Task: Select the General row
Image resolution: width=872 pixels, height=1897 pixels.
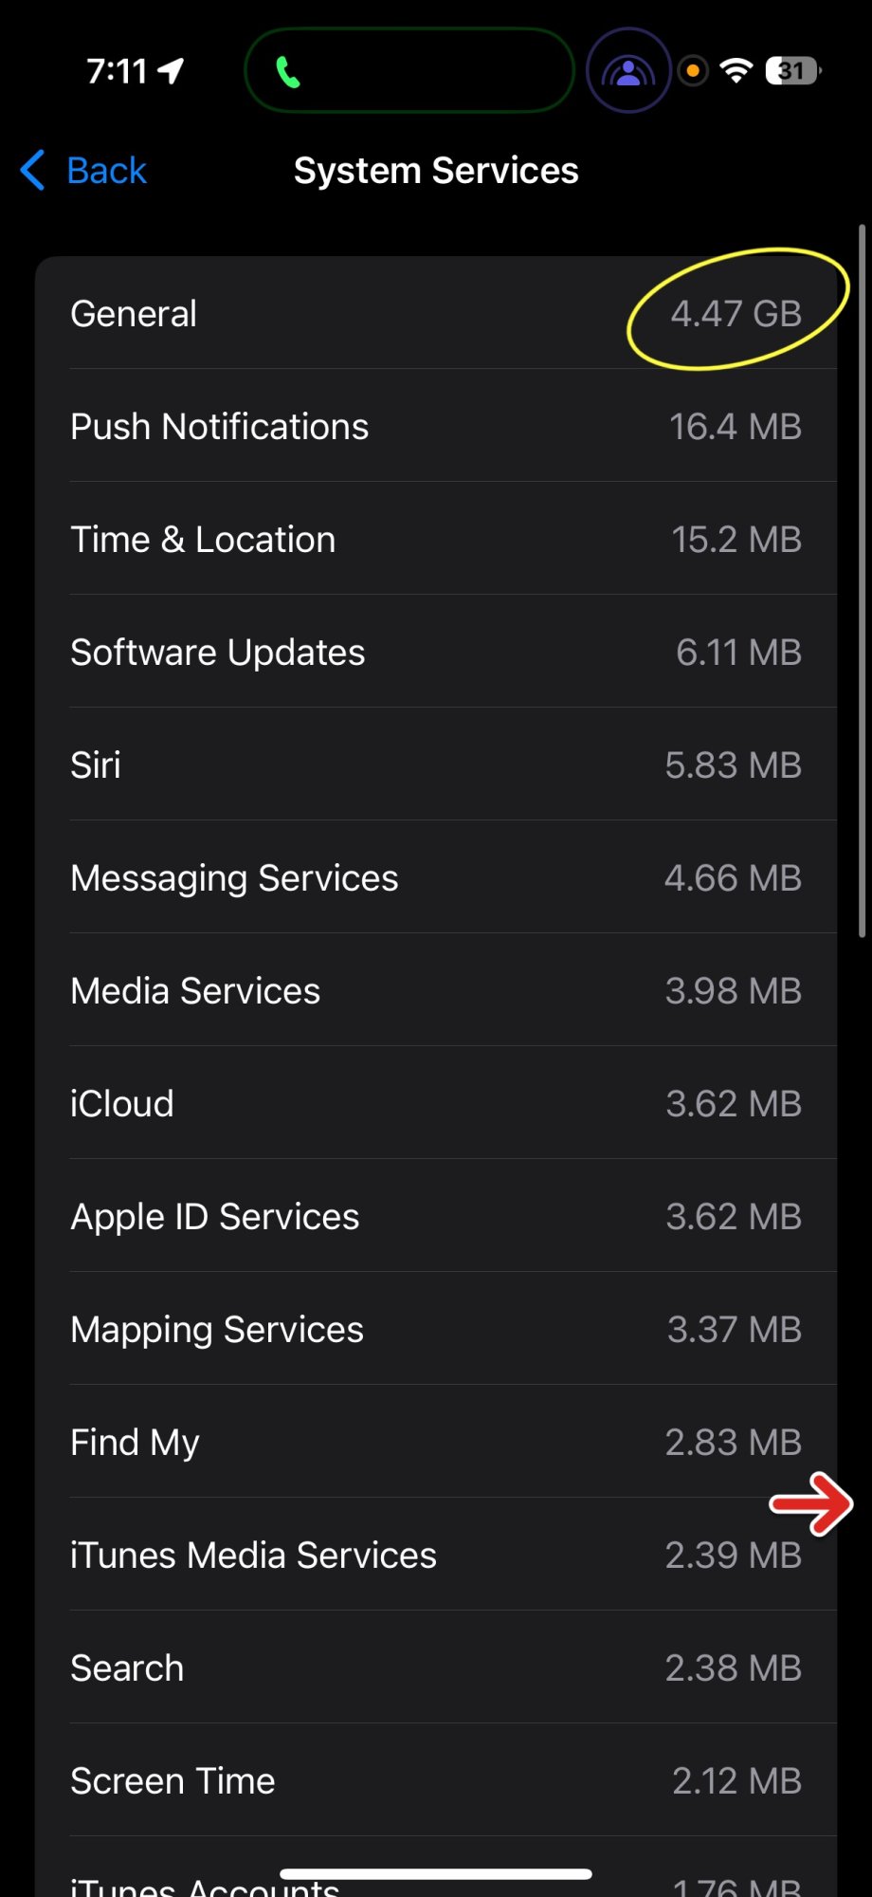Action: click(x=284, y=314)
